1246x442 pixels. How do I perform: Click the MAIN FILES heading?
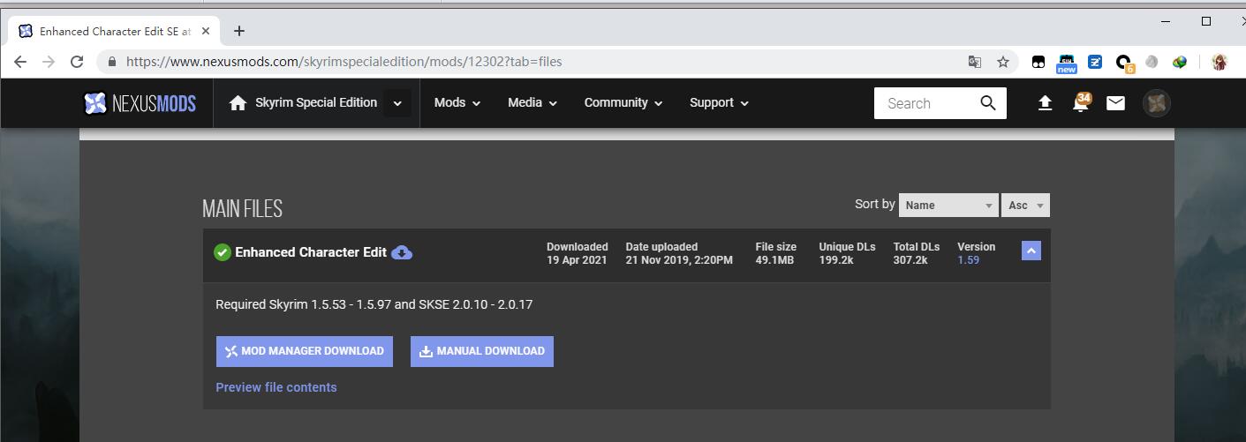tap(242, 209)
